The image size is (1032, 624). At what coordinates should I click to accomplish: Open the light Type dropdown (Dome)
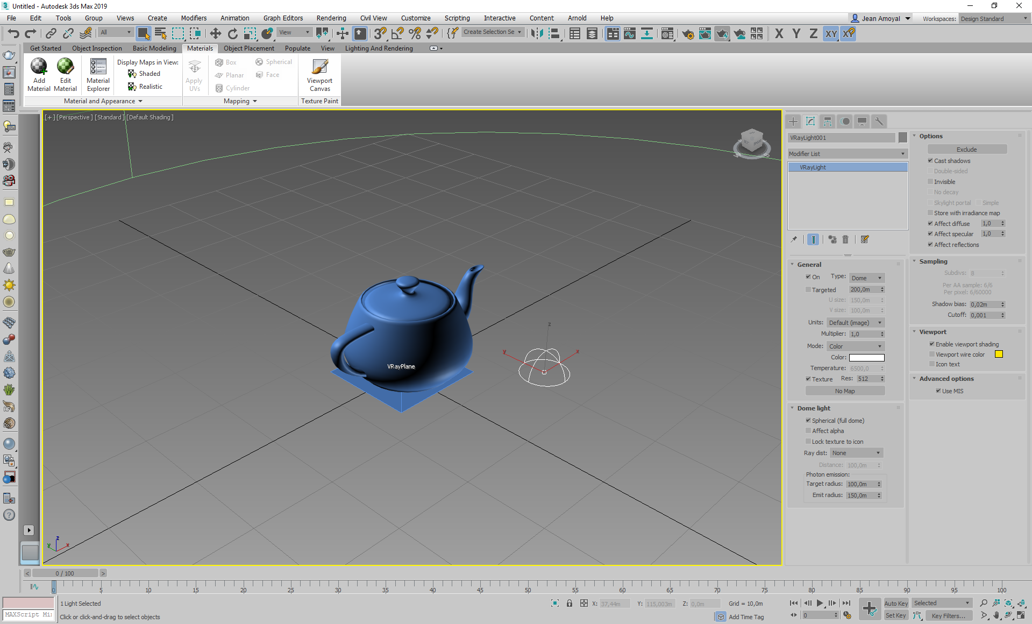point(866,278)
